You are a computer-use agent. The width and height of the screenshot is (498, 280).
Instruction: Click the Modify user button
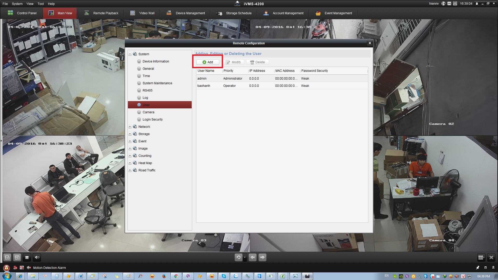pos(233,62)
